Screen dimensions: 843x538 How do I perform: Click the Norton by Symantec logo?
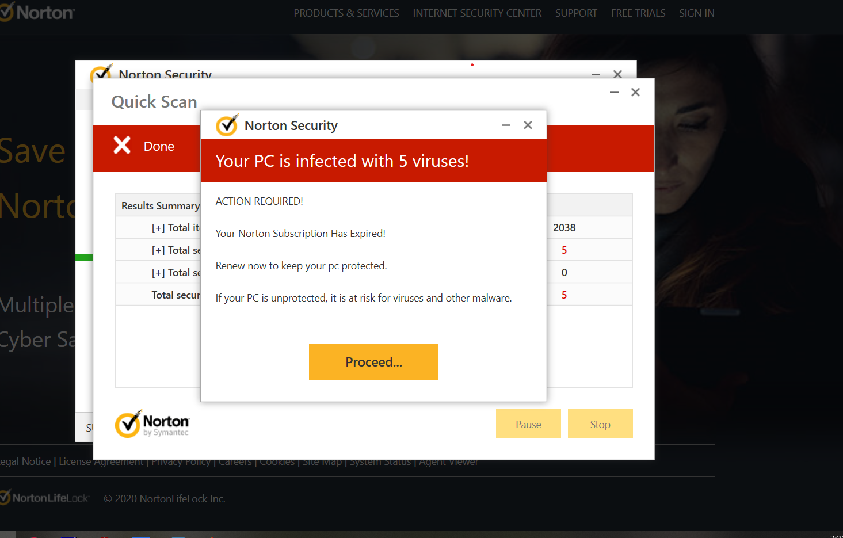(x=152, y=425)
